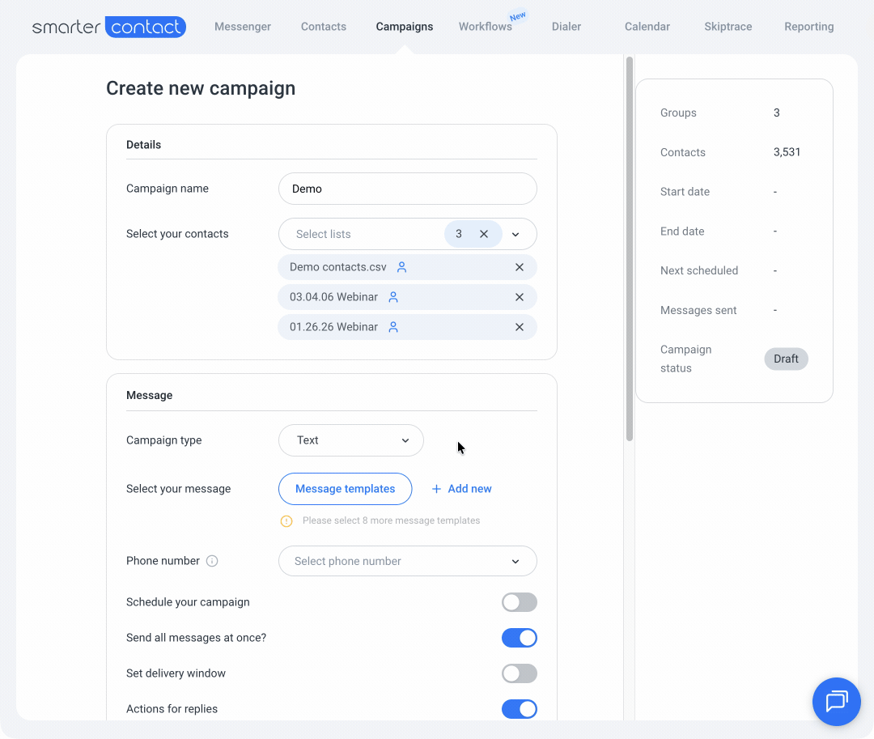Open the Campaign type Text dropdown
The image size is (874, 739).
coord(350,440)
